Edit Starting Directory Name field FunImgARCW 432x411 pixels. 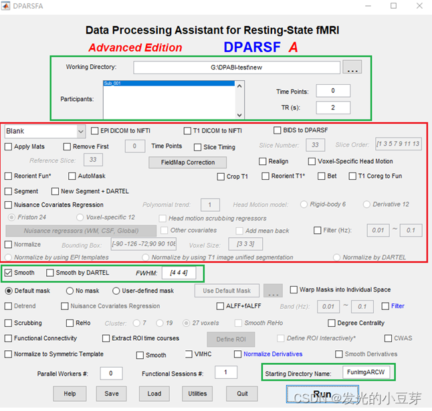tap(366, 372)
